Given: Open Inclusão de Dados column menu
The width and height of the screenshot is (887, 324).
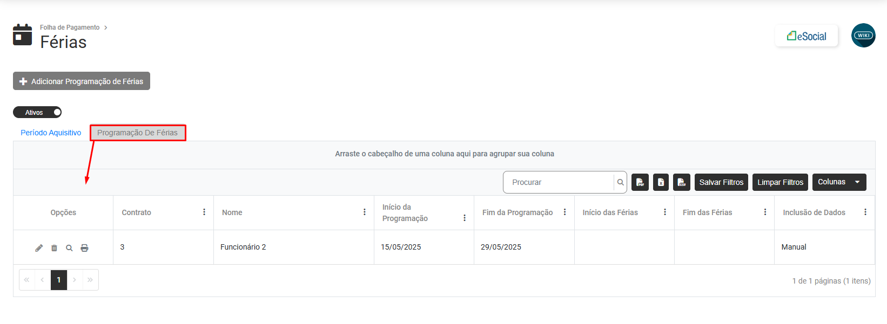Looking at the screenshot, I should 865,212.
